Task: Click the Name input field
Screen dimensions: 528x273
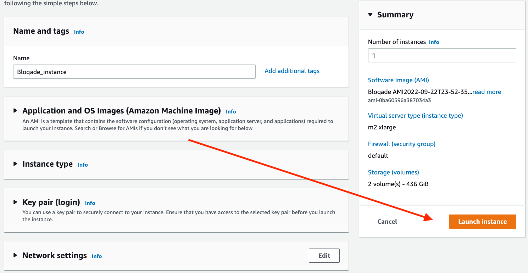Action: click(x=134, y=72)
